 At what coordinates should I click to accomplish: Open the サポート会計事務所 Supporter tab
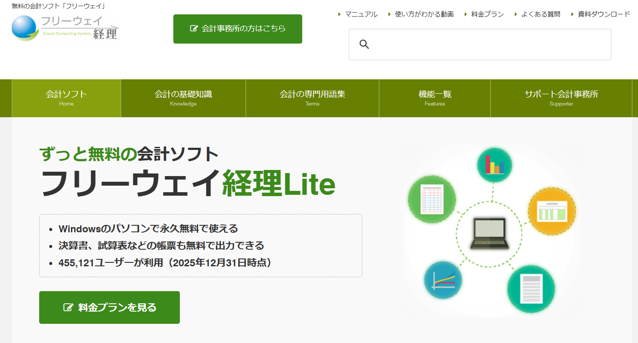[561, 98]
